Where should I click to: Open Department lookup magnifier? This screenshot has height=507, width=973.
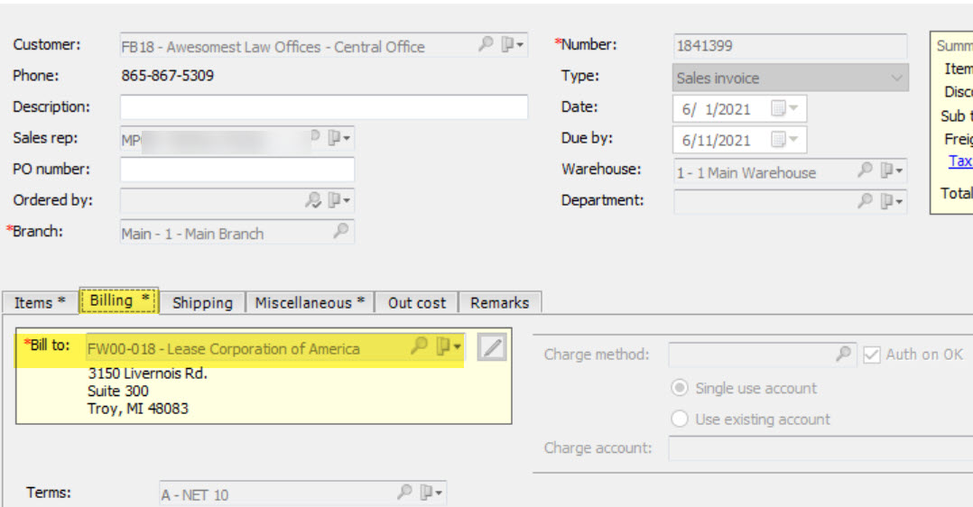tap(865, 200)
